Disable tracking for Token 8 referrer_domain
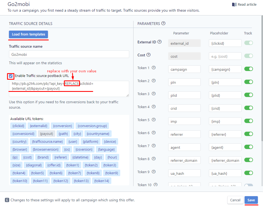Screen dimensions: 263x207 (x=249, y=160)
